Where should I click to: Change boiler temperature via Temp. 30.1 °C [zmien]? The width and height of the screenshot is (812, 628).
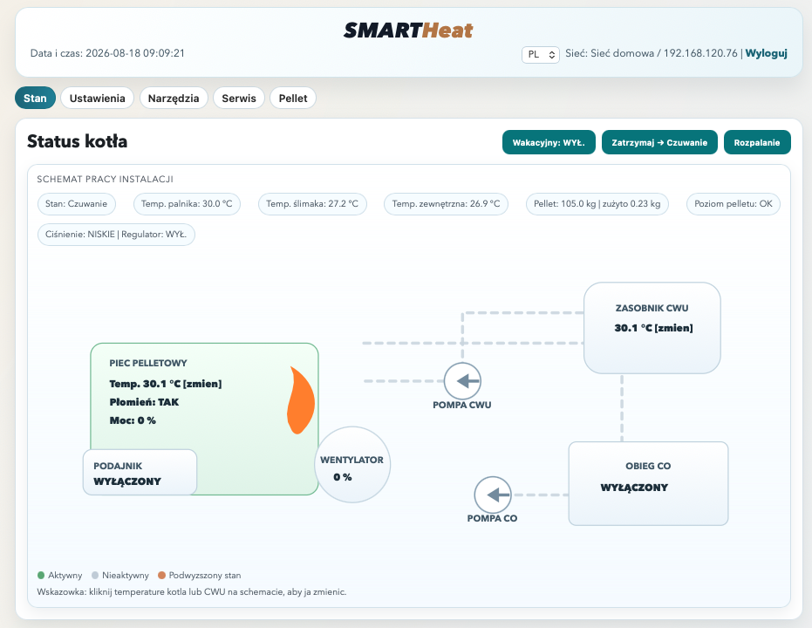165,384
